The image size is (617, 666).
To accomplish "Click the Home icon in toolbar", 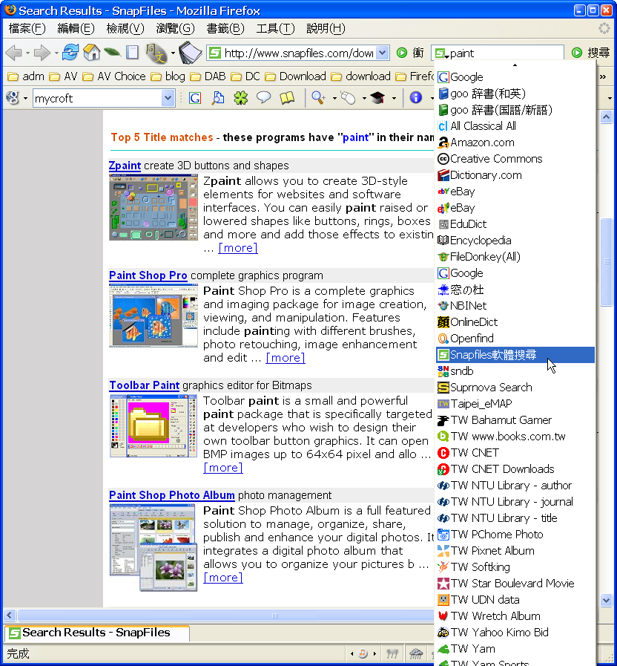I will pos(91,53).
